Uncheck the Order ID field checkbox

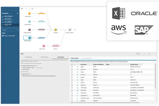72,85
